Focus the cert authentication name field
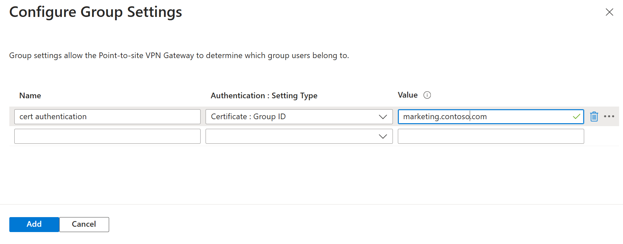 click(x=107, y=117)
